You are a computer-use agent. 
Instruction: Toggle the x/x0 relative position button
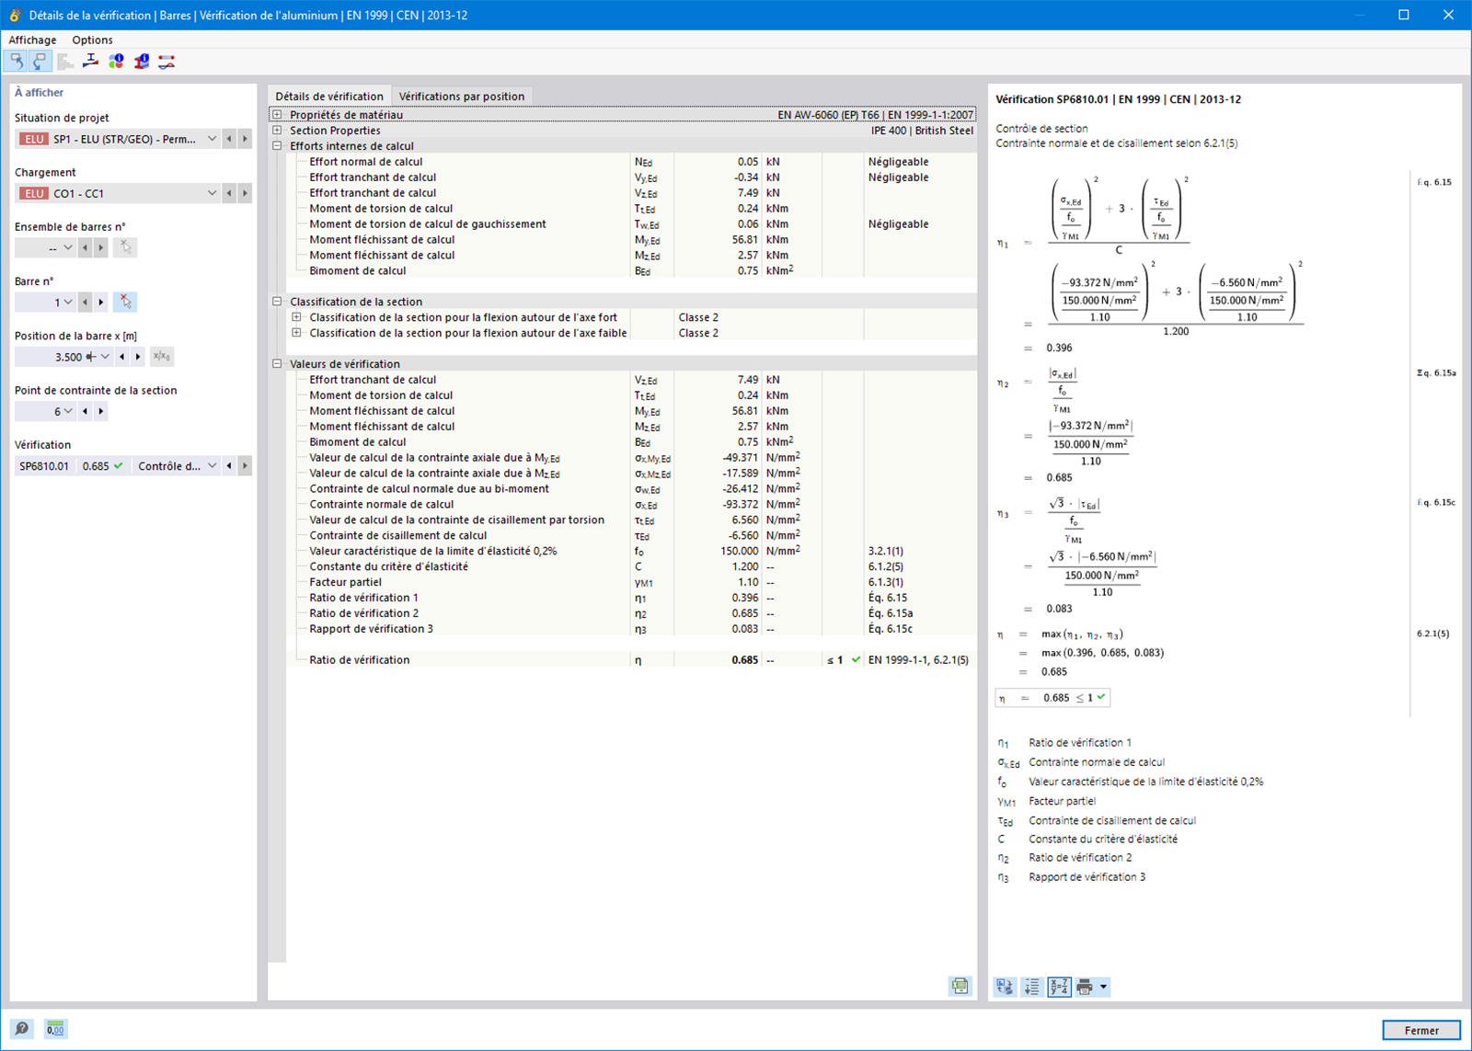coord(161,357)
